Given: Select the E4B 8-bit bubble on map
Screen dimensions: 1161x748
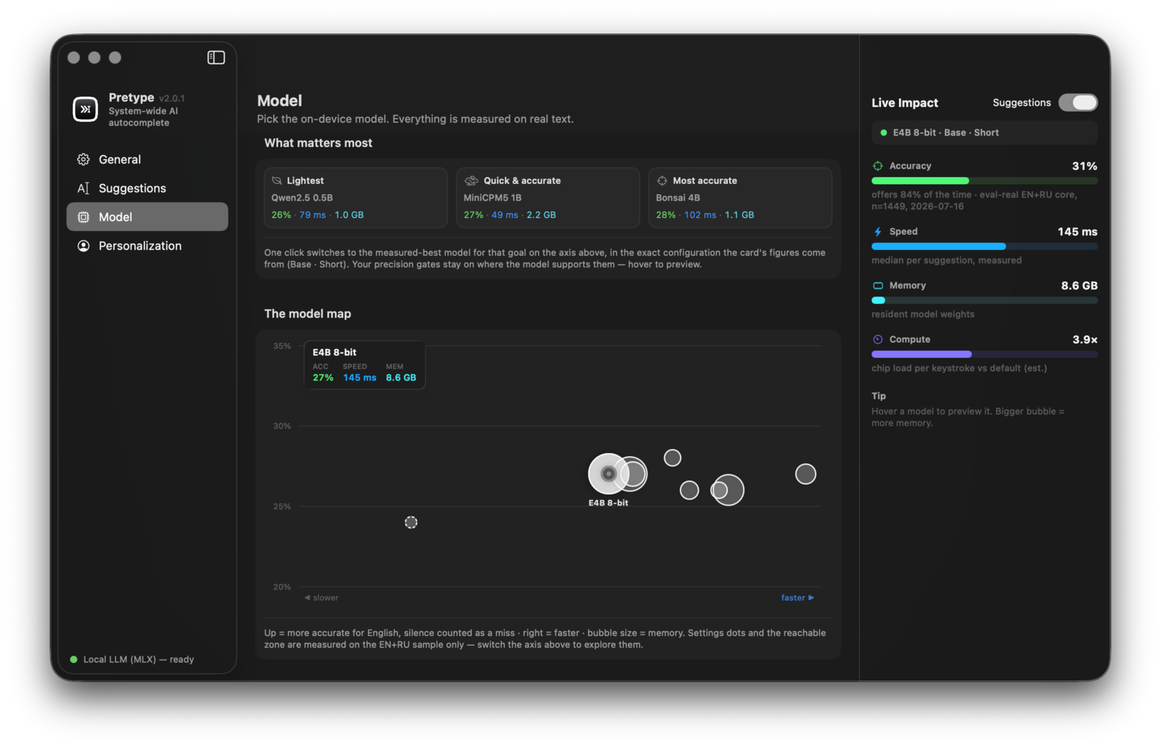Looking at the screenshot, I should point(608,474).
